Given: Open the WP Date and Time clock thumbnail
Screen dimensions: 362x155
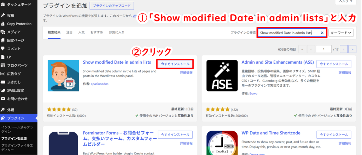Looking at the screenshot, I should pyautogui.click(x=222, y=143).
